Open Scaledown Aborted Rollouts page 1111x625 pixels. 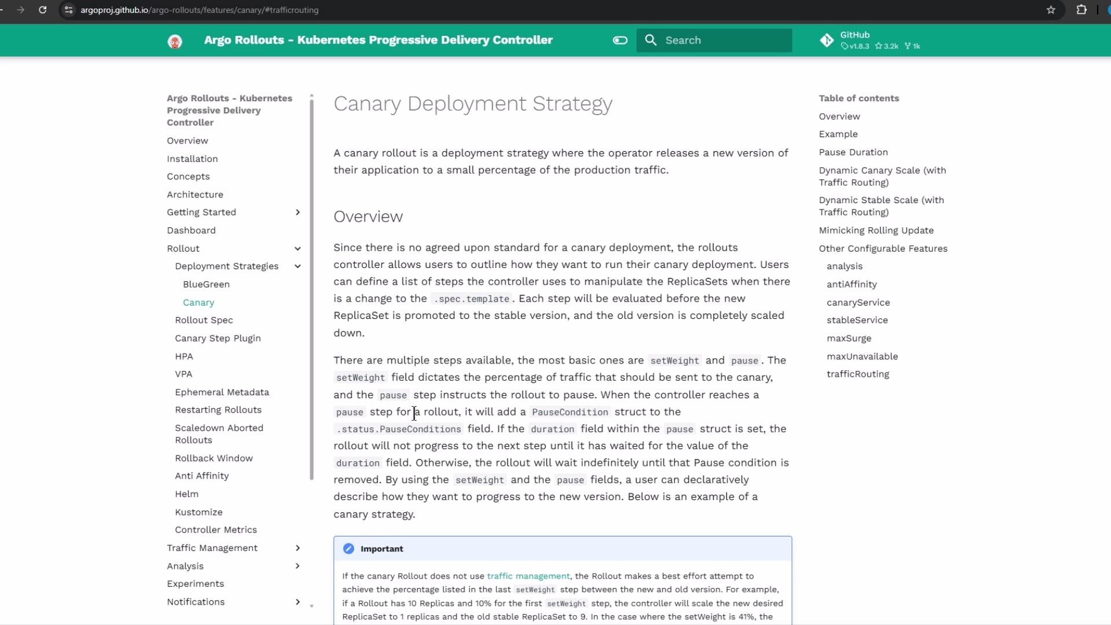tap(219, 434)
